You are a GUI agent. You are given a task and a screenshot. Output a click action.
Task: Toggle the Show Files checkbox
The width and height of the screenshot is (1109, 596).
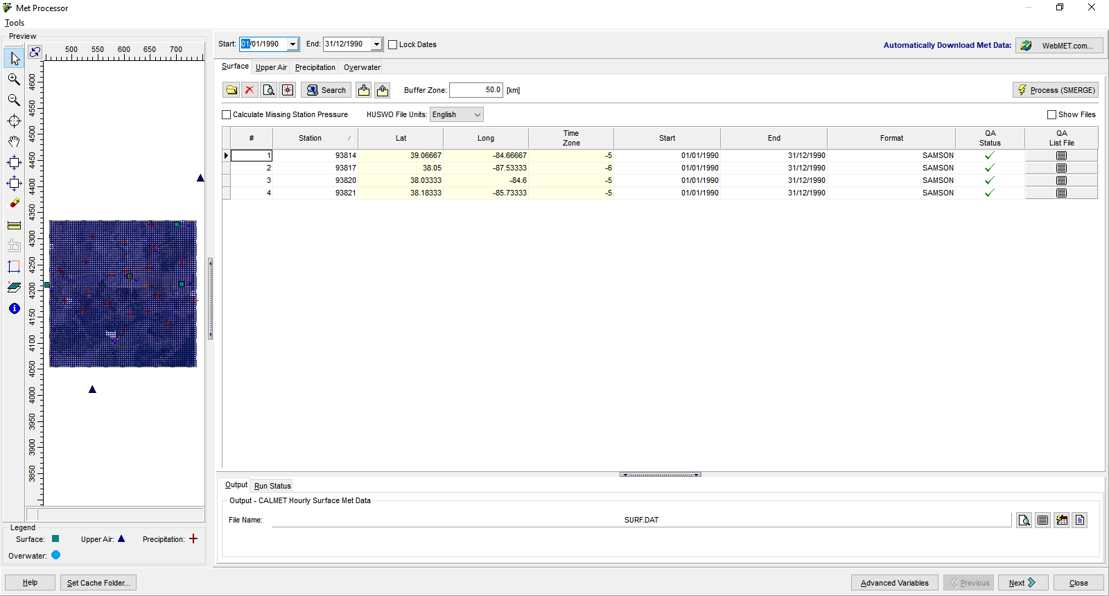1051,115
